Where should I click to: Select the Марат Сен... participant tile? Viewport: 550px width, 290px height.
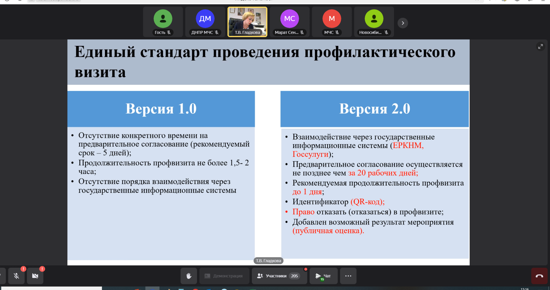pyautogui.click(x=290, y=22)
